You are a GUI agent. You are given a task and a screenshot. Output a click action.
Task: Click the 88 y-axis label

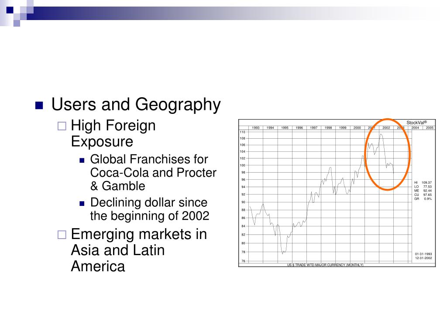pos(243,210)
